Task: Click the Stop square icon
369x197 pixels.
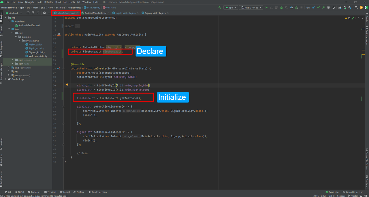Action: pos(302,7)
